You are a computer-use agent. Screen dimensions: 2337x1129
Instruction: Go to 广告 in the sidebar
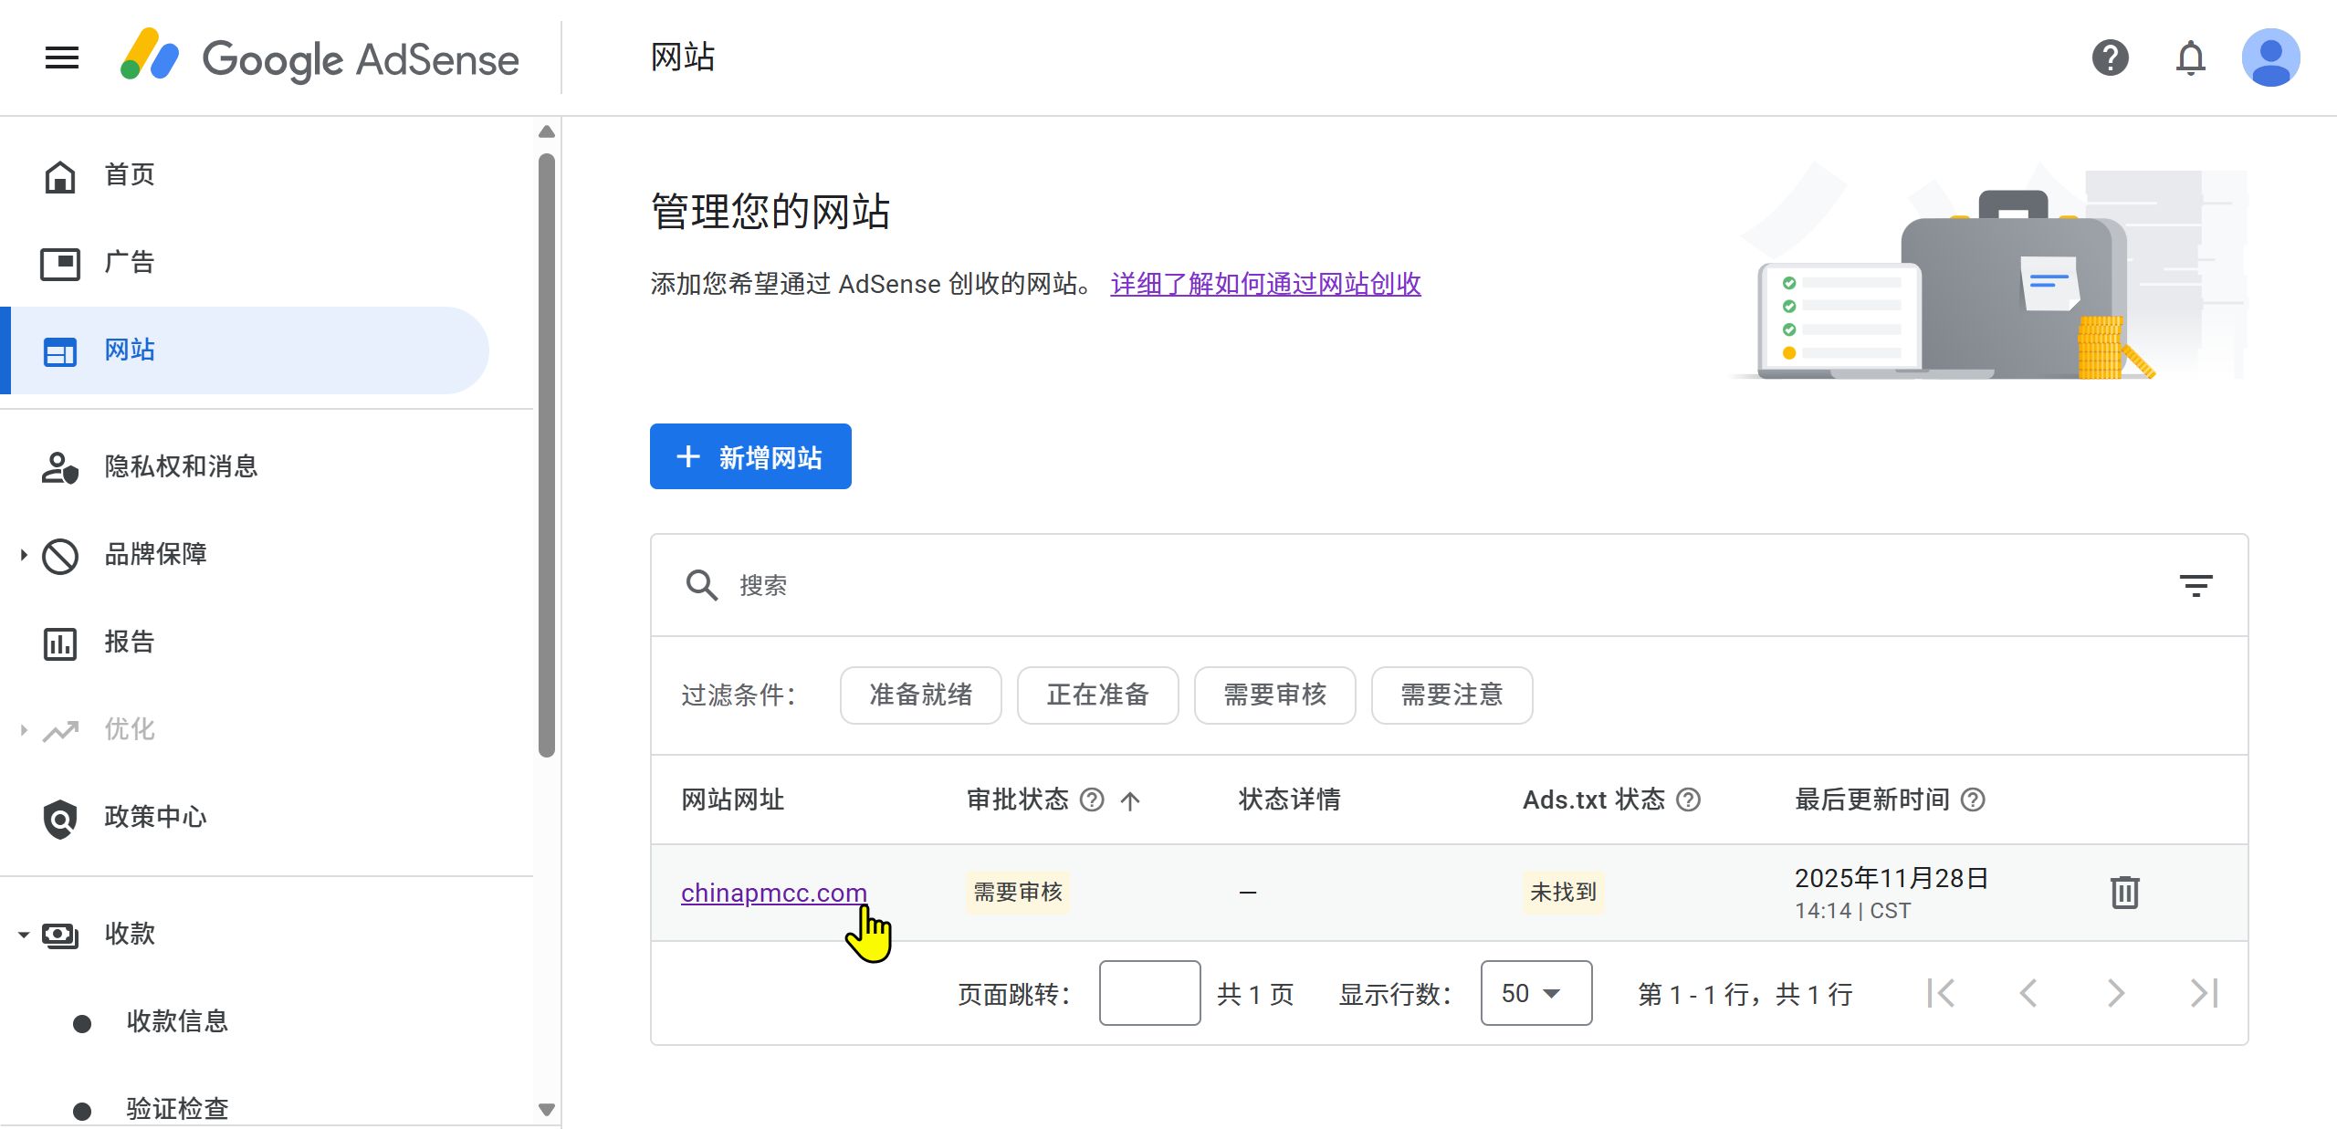130,264
